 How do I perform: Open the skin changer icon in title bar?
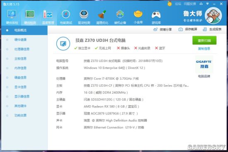(x=201, y=4)
